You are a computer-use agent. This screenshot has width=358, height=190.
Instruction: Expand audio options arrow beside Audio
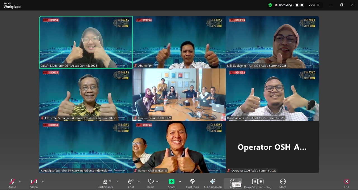click(x=20, y=182)
